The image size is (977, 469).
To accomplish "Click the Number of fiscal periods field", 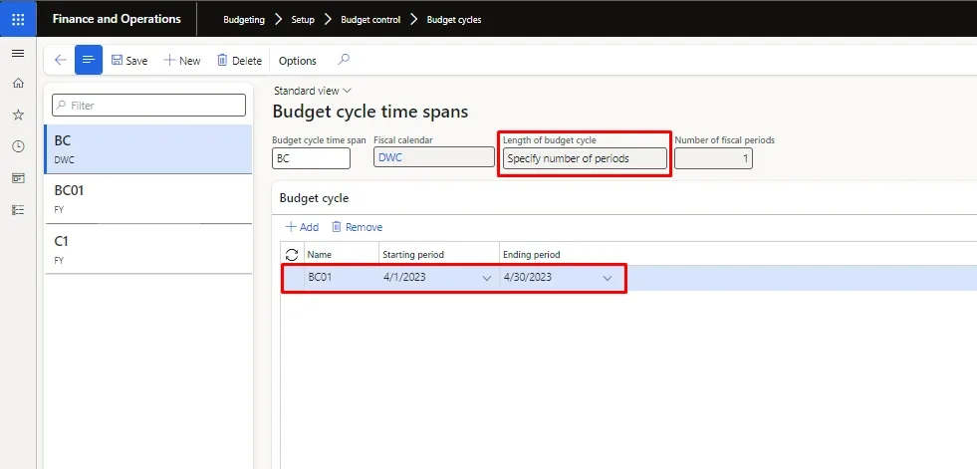I will click(713, 158).
